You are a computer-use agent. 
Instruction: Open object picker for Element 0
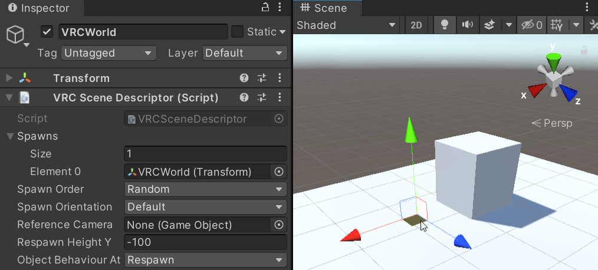pyautogui.click(x=279, y=172)
